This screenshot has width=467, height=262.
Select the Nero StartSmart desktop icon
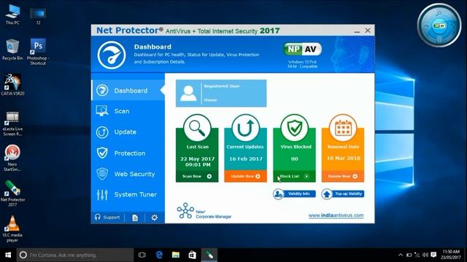[x=12, y=158]
